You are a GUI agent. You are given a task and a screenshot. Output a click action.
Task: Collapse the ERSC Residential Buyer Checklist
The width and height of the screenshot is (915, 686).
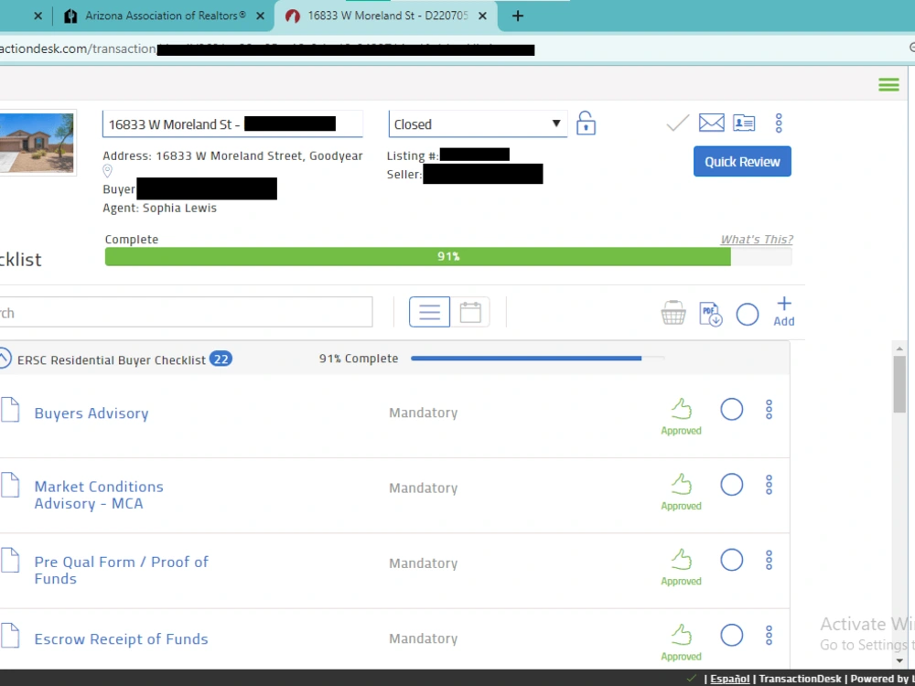[4, 359]
